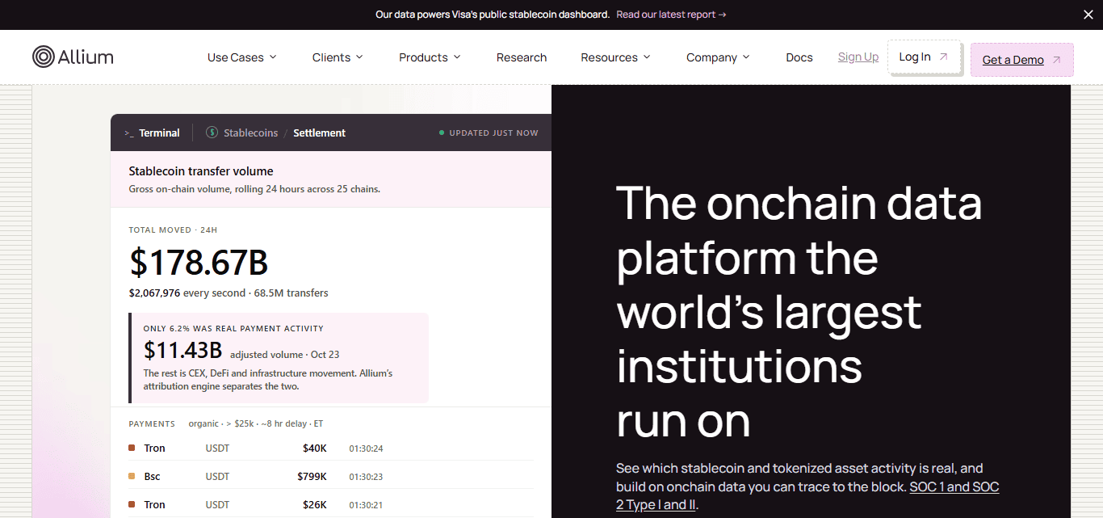Click the Terminal prompt icon
Viewport: 1103px width, 518px height.
[129, 133]
